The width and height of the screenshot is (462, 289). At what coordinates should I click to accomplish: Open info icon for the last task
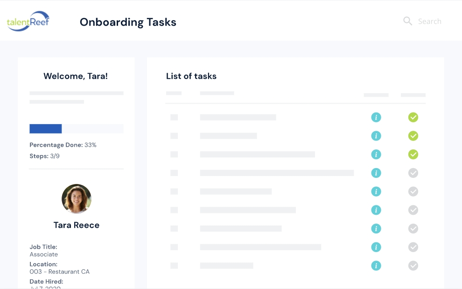pyautogui.click(x=376, y=266)
